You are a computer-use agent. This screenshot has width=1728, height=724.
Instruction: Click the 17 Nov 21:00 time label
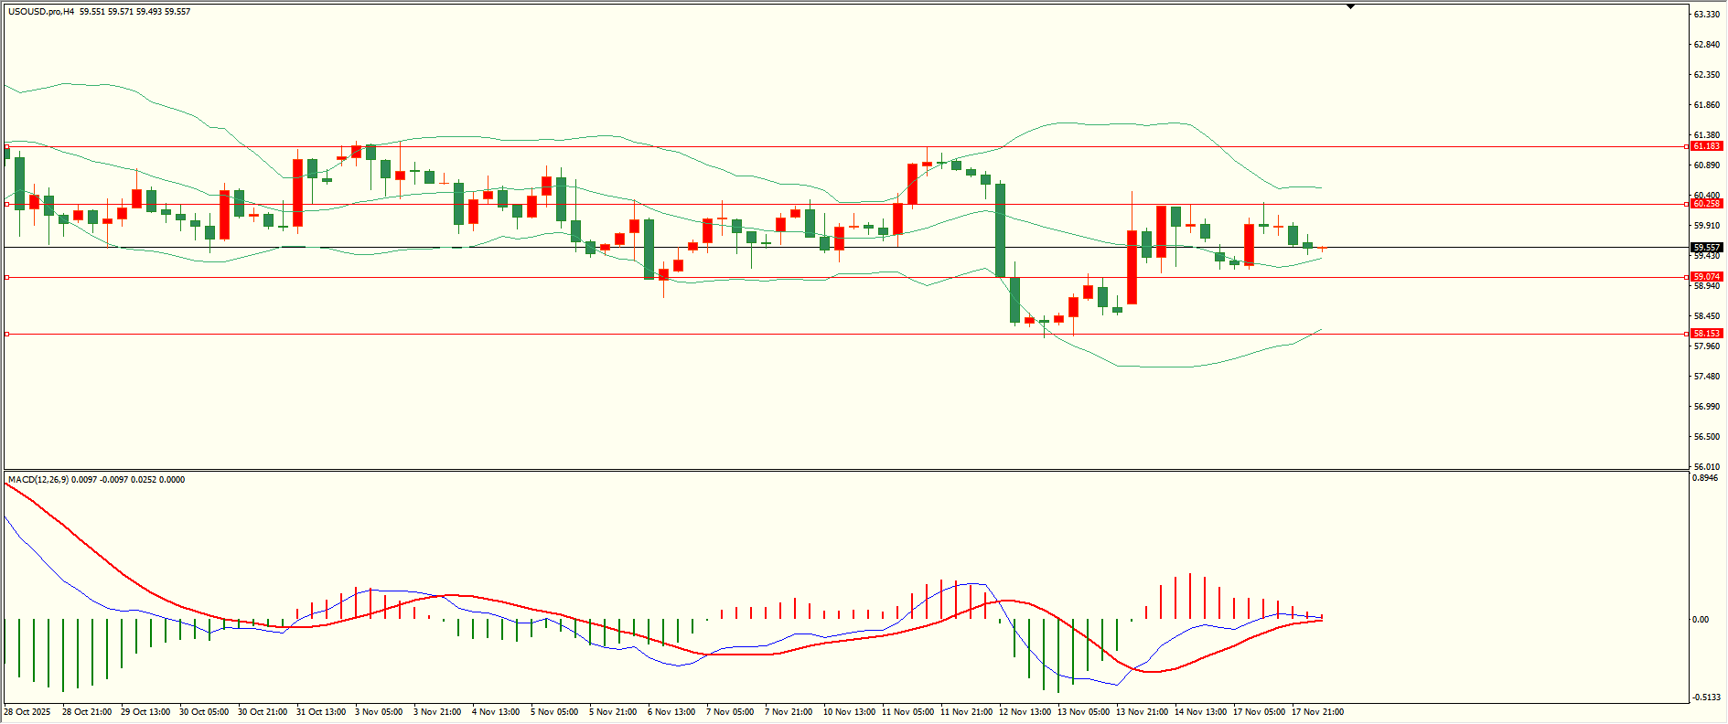pyautogui.click(x=1317, y=712)
